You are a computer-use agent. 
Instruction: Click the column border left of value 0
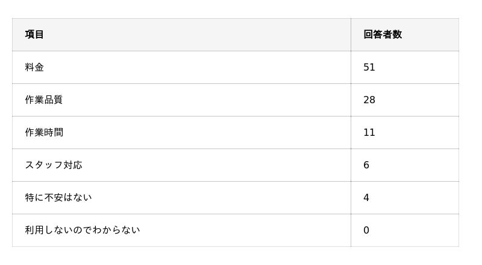(x=351, y=230)
